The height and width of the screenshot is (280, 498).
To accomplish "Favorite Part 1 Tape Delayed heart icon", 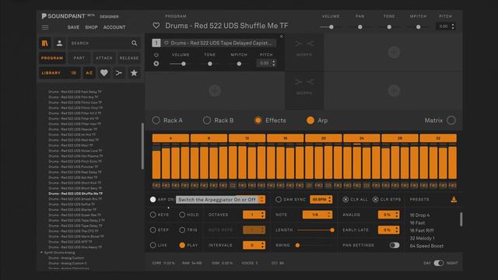I will 166,43.
